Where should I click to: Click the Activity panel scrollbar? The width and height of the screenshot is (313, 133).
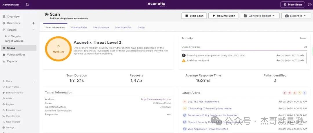307,58
